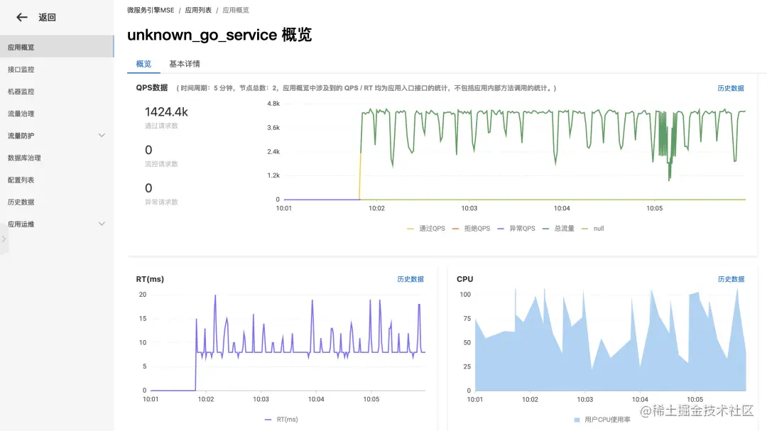Open 历史数据 link in CPU panel
Image resolution: width=767 pixels, height=431 pixels.
[x=731, y=279]
